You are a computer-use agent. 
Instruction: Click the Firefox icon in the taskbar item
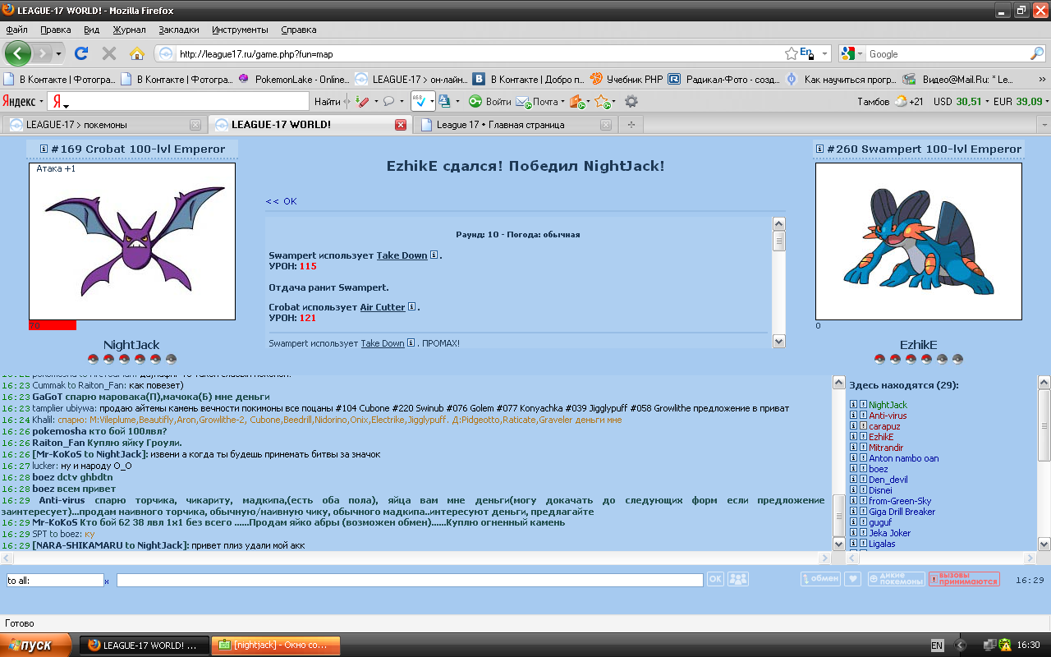click(94, 646)
